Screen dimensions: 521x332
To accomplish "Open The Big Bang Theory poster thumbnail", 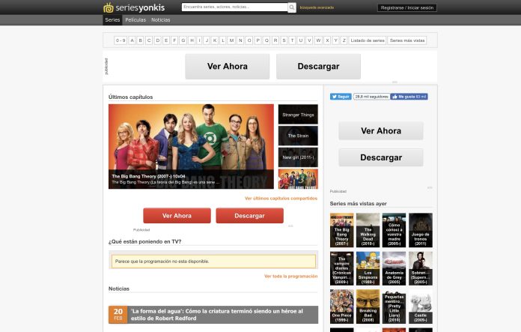I will [x=341, y=231].
